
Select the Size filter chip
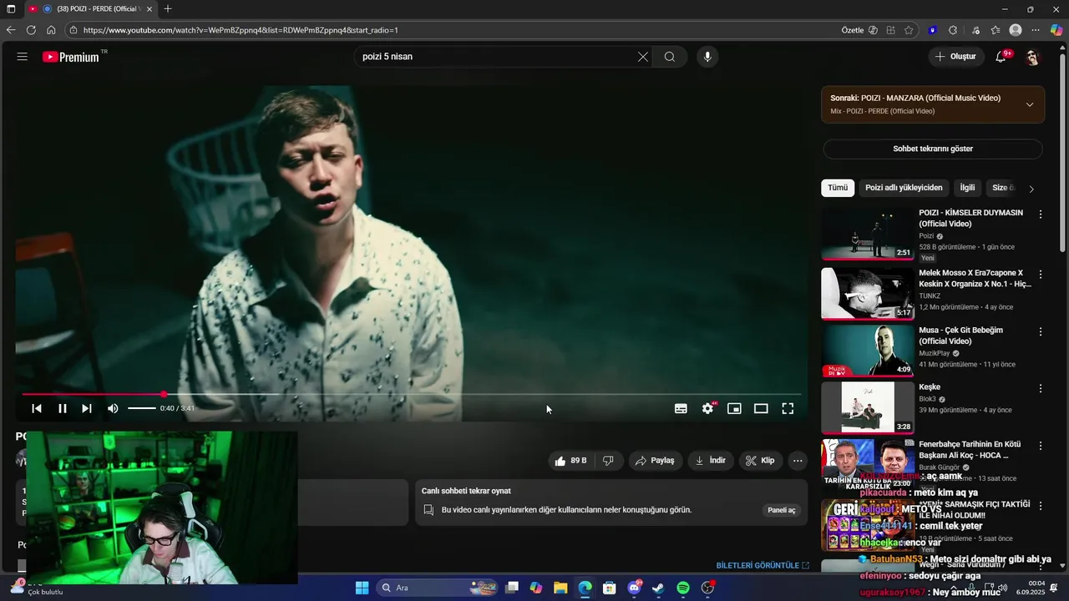tap(1002, 188)
